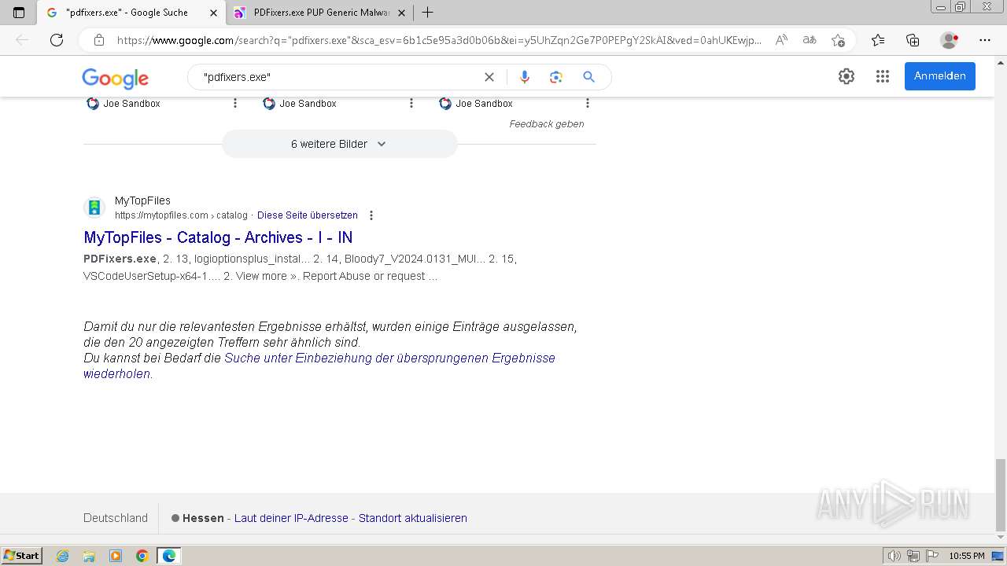Image resolution: width=1007 pixels, height=566 pixels.
Task: Click the page vertical scrollbar thumb
Action: (x=1001, y=495)
